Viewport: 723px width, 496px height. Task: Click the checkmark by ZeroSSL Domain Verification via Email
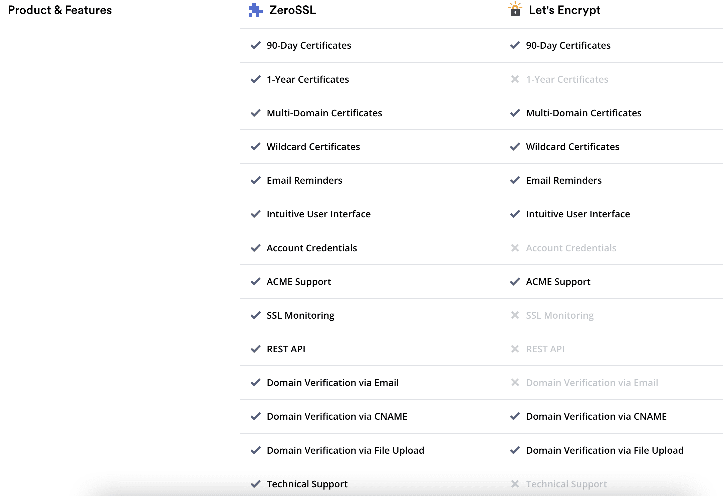coord(255,383)
